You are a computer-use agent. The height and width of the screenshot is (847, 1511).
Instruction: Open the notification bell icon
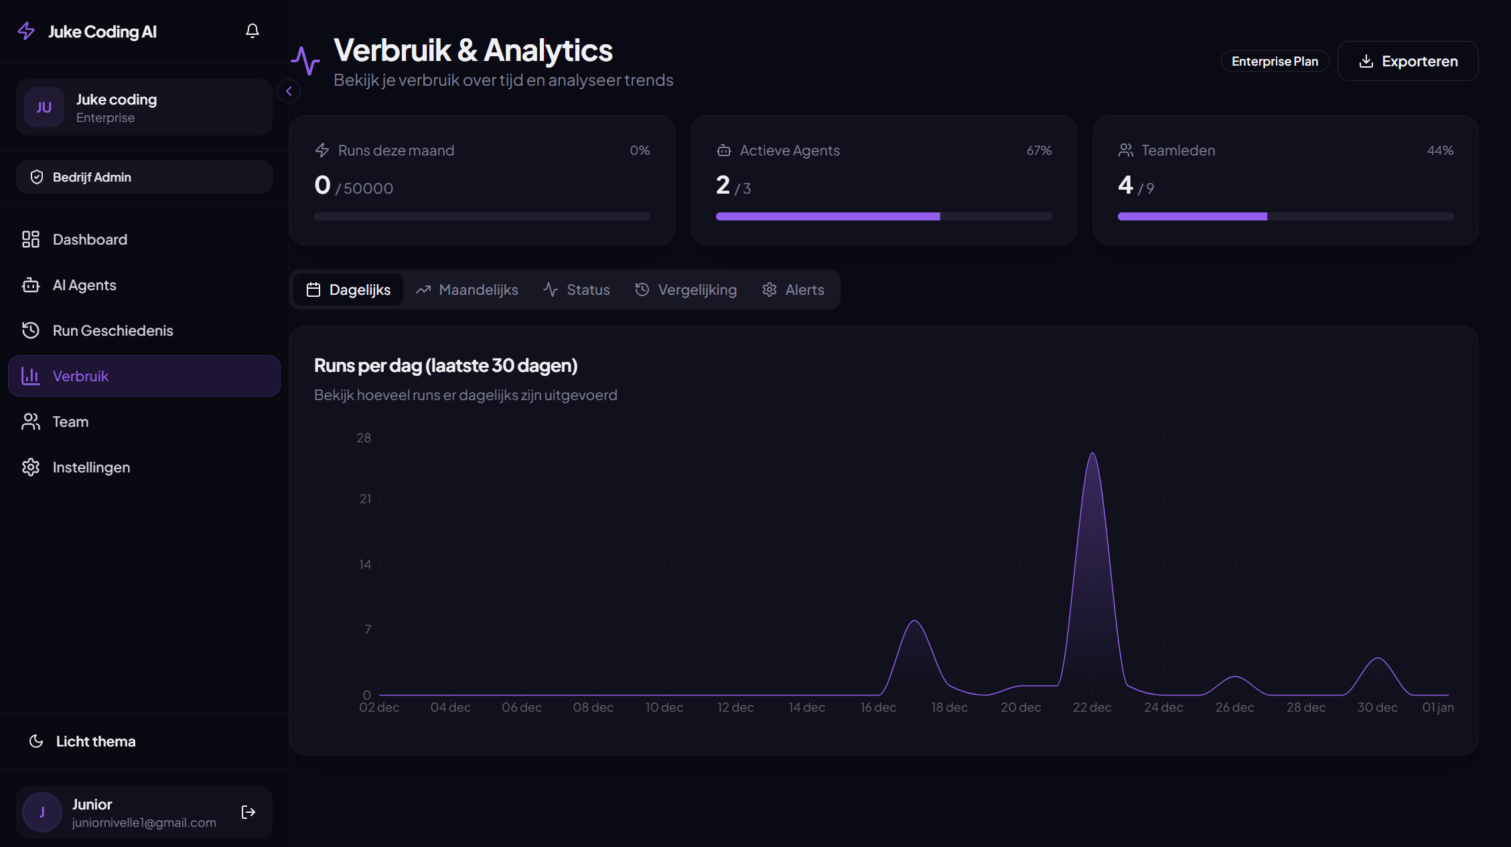tap(253, 31)
